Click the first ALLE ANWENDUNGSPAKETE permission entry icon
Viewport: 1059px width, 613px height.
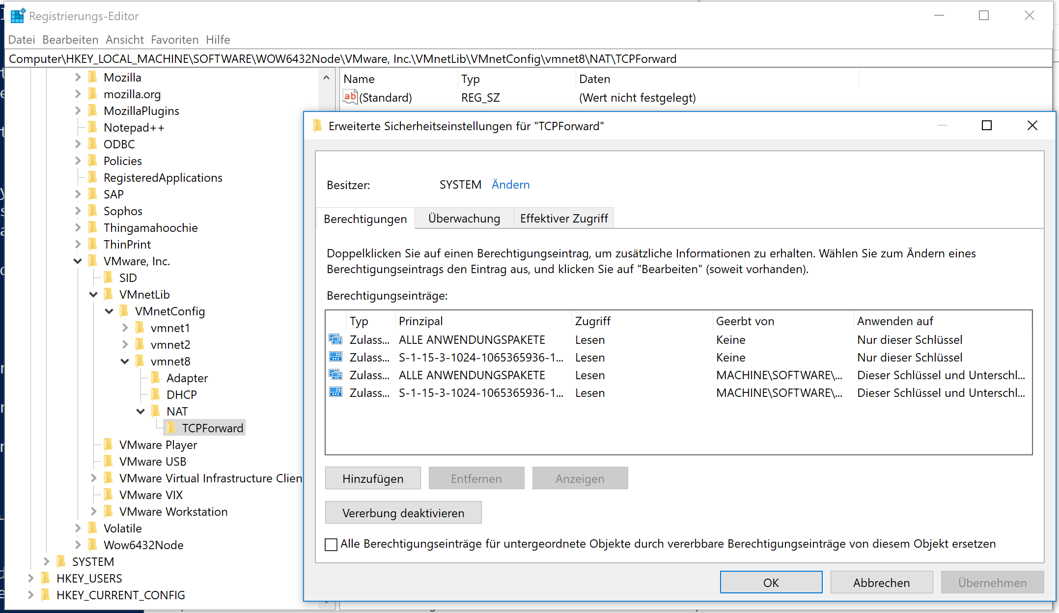(x=335, y=339)
